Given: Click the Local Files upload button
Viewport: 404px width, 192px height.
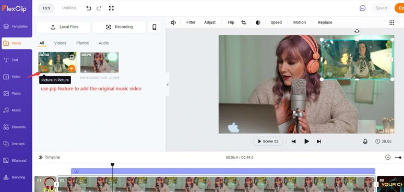Looking at the screenshot, I should (64, 27).
